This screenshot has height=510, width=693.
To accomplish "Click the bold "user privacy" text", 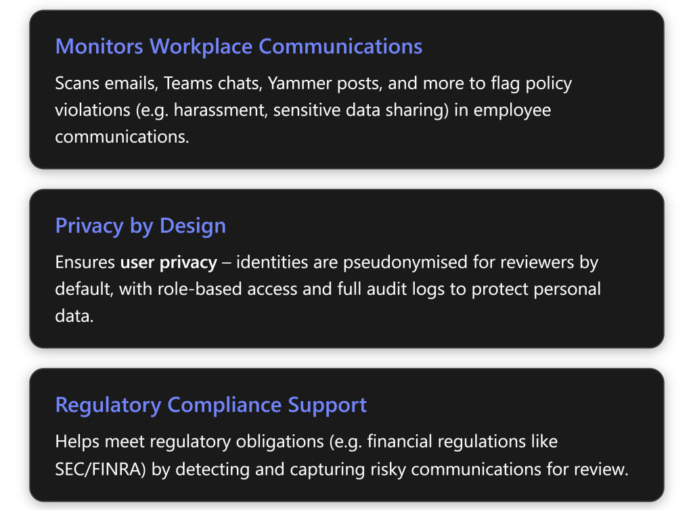I will point(169,262).
